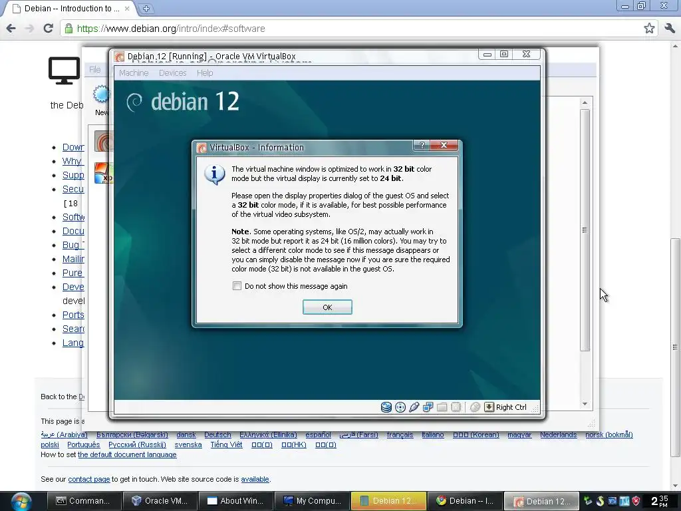Screen dimensions: 681x511
Task: Click the Italiano language link
Action: tap(432, 434)
